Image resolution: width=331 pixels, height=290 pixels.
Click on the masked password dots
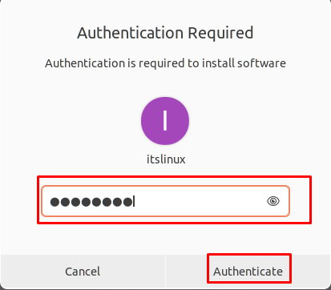(91, 202)
